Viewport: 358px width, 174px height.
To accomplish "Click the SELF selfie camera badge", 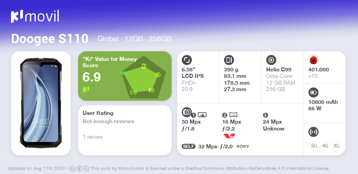I will click(189, 146).
